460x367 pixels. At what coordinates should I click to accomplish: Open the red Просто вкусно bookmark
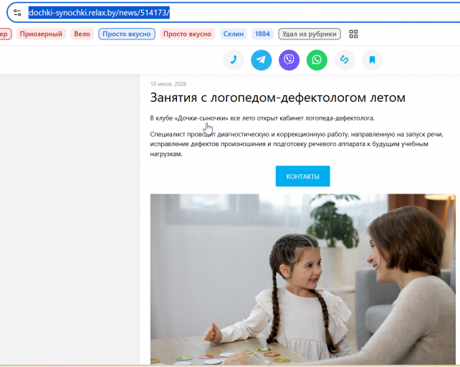(x=188, y=34)
